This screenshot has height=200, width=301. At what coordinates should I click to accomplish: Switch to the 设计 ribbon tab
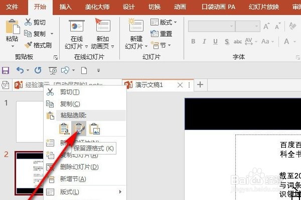129,7
